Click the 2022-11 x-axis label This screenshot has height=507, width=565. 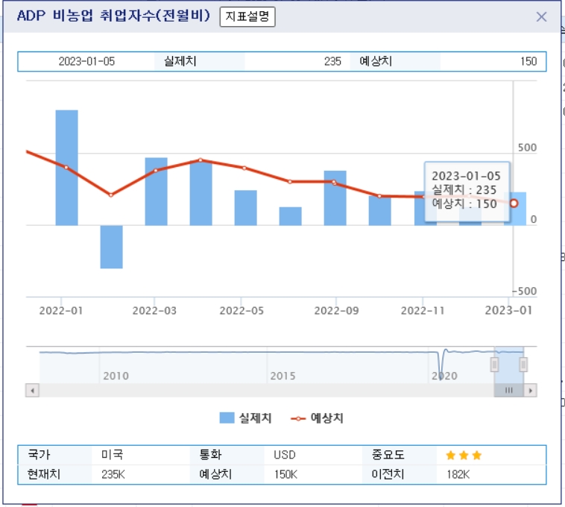(x=423, y=311)
